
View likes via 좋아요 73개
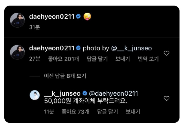coord(75,112)
